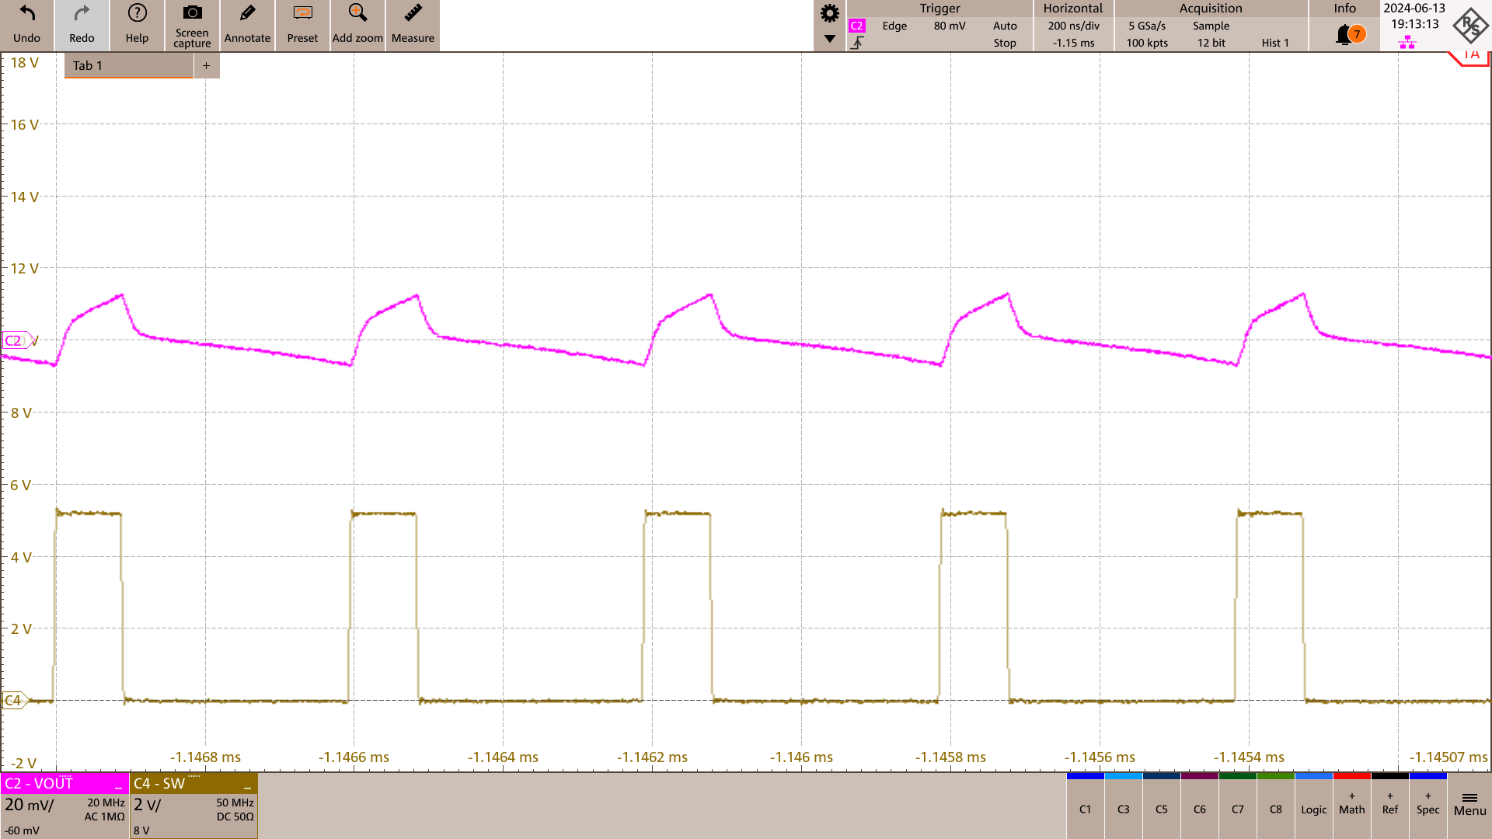Add a Math waveform
The height and width of the screenshot is (839, 1492).
[1351, 806]
